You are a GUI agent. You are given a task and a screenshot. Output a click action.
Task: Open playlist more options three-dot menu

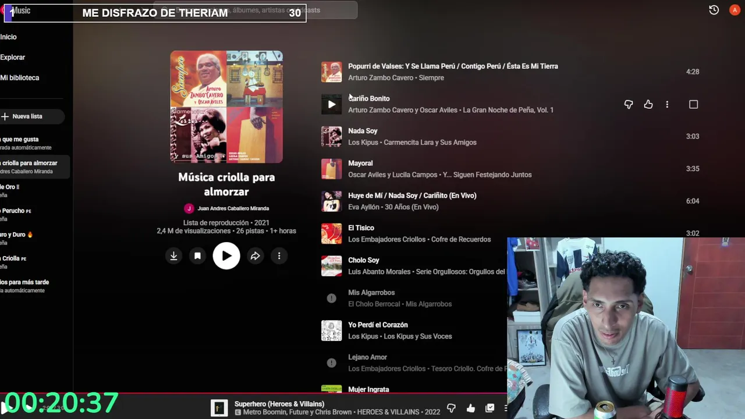click(279, 256)
